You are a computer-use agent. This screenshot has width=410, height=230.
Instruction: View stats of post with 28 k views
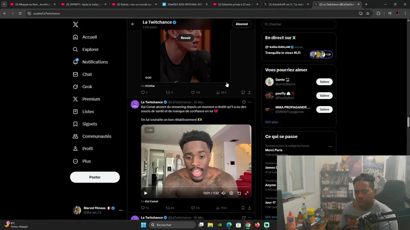click(x=221, y=93)
